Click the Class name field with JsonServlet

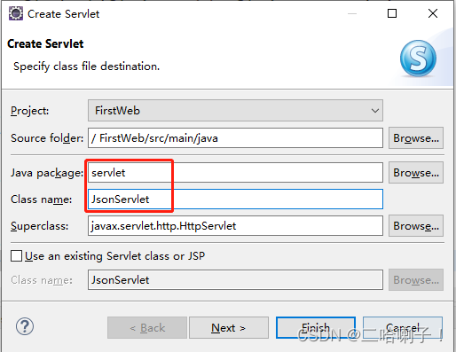(x=235, y=199)
